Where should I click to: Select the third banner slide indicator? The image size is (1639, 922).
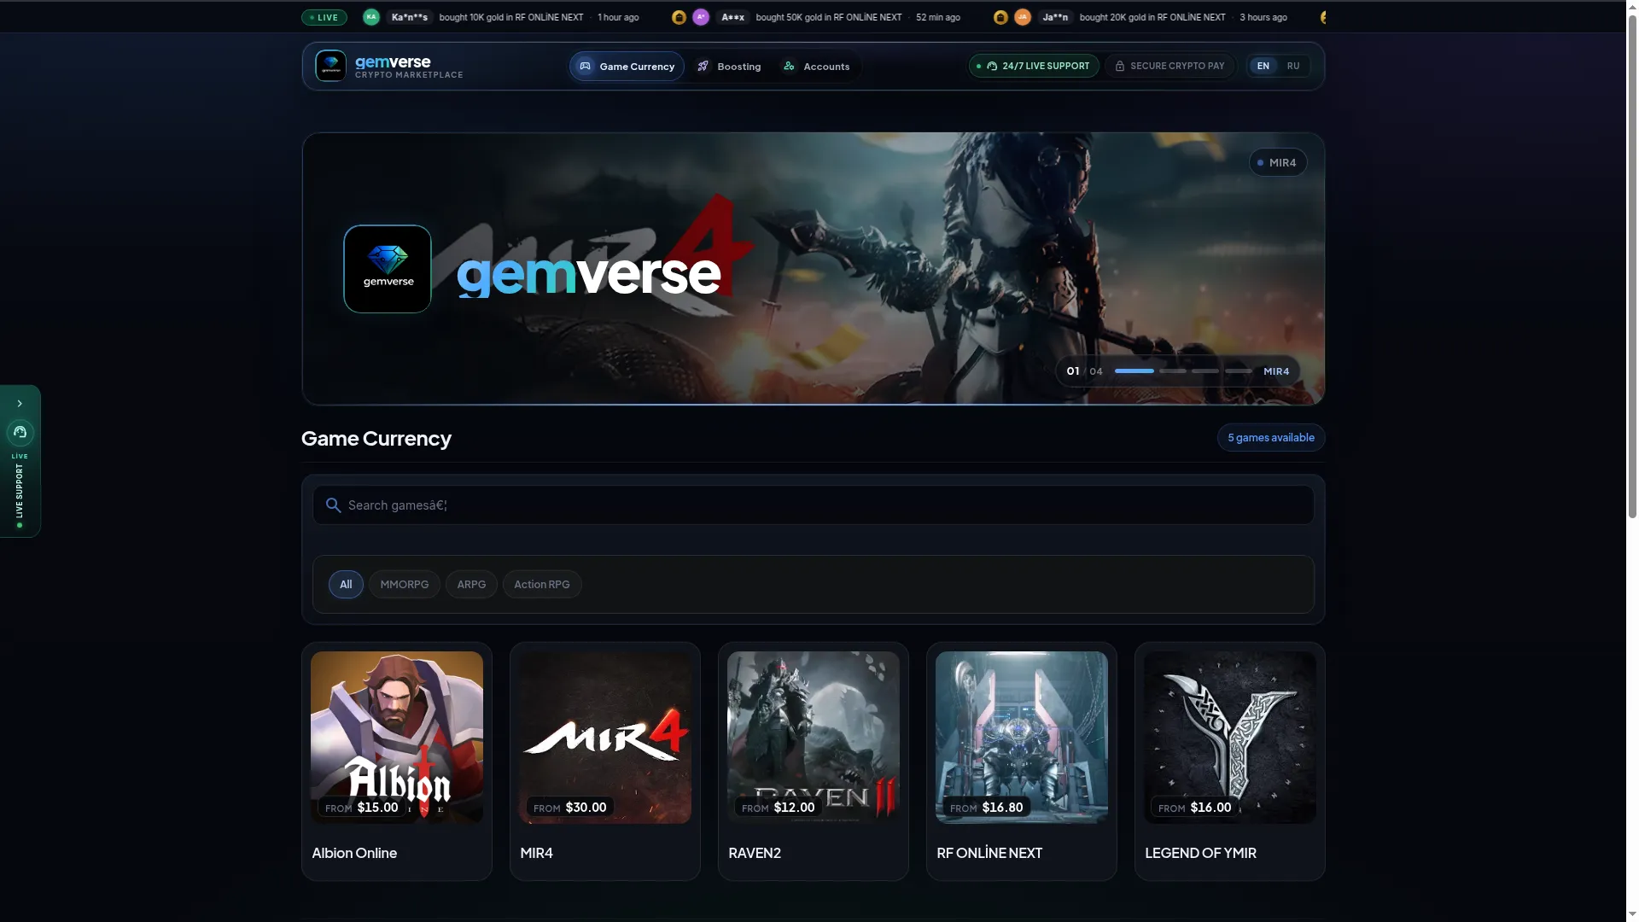click(x=1205, y=371)
